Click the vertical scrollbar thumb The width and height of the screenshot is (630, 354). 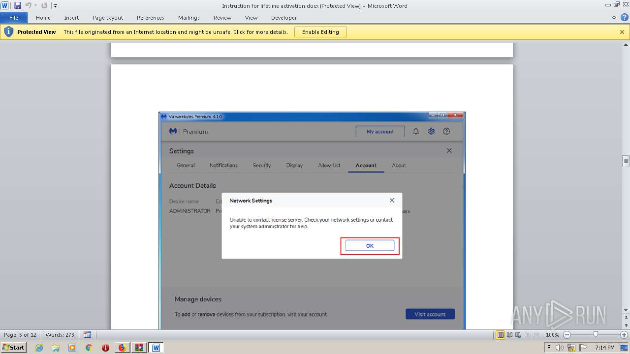point(626,161)
